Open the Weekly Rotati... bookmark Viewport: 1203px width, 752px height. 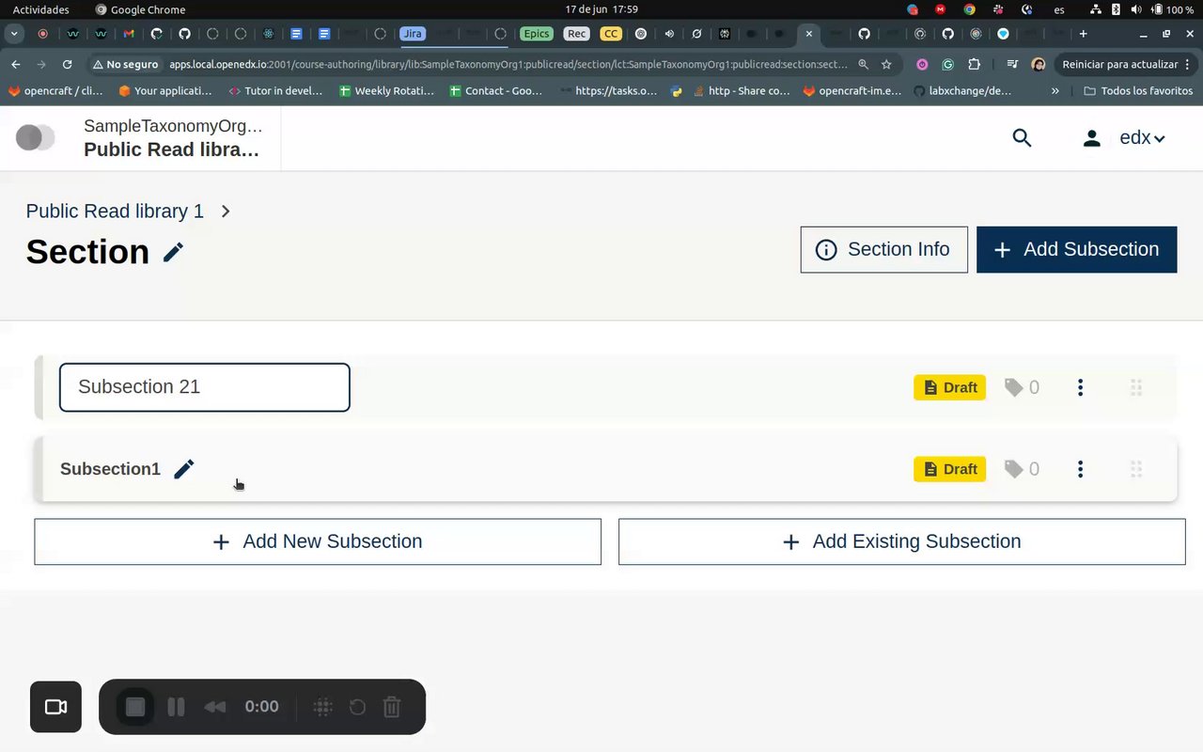(x=386, y=91)
